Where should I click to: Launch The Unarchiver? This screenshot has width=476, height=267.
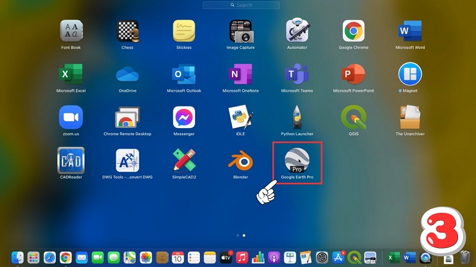click(x=410, y=117)
